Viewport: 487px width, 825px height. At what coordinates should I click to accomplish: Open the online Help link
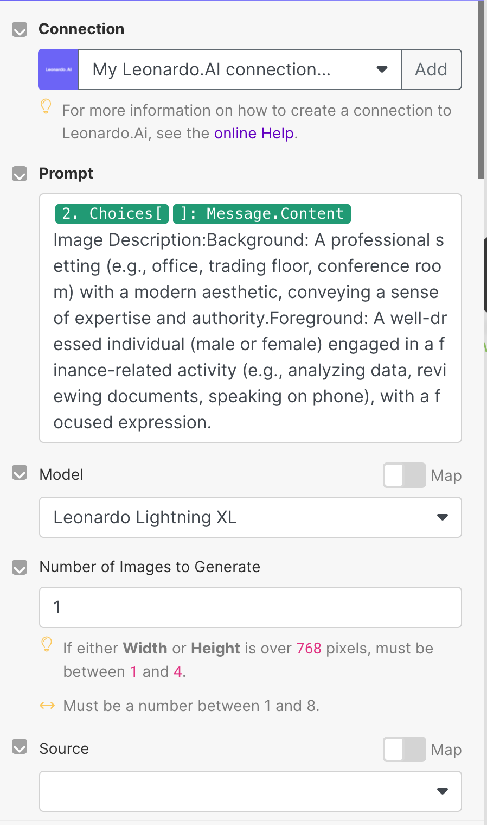tap(254, 133)
